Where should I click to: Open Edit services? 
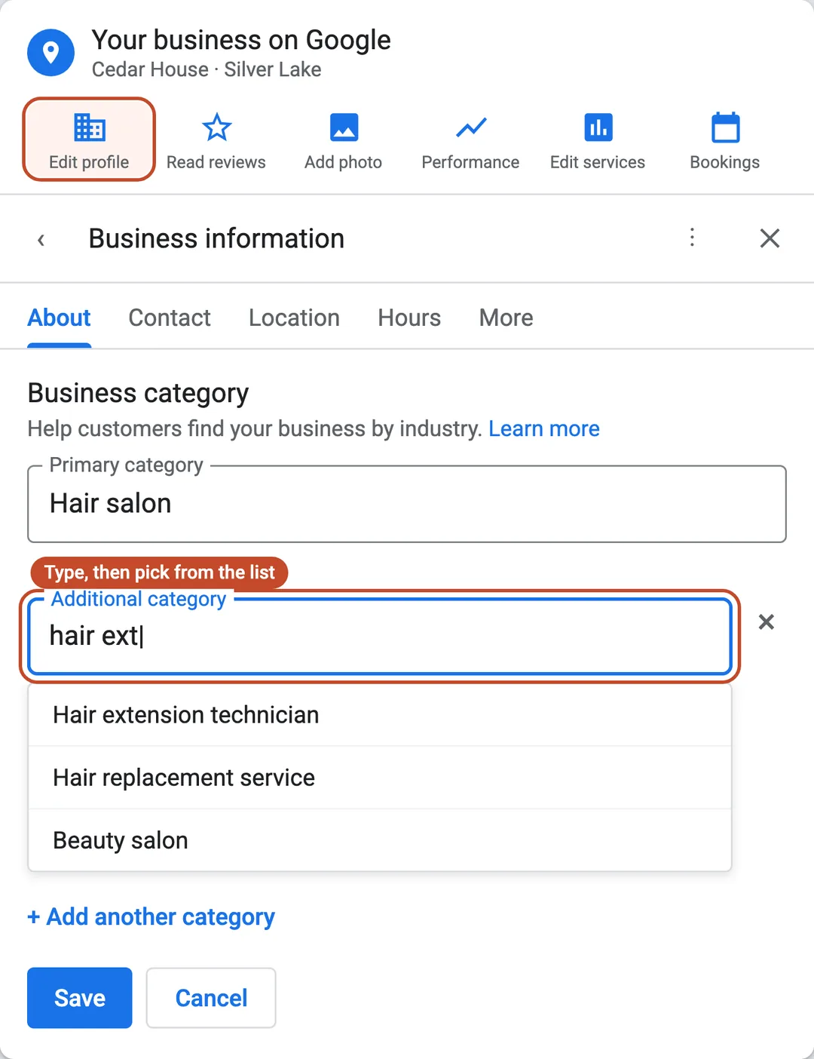[x=598, y=141]
